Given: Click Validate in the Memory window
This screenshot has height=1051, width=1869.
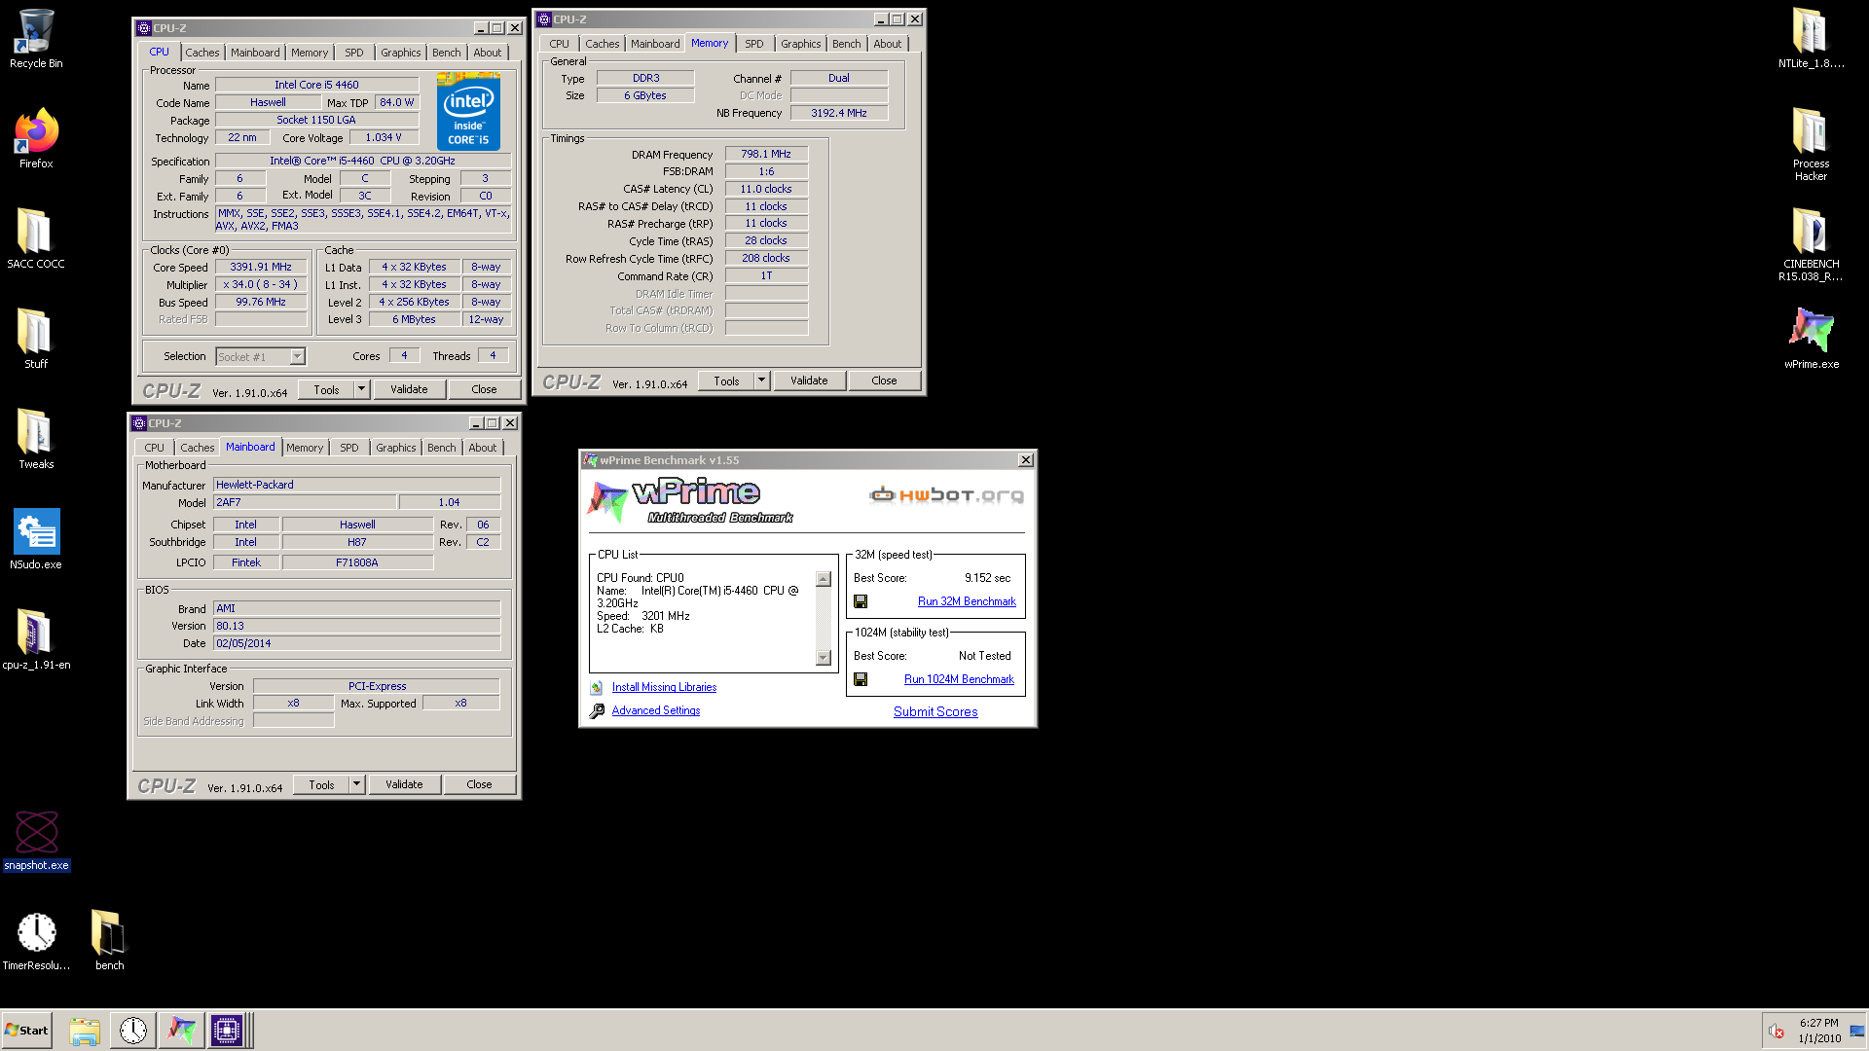Looking at the screenshot, I should pyautogui.click(x=809, y=381).
